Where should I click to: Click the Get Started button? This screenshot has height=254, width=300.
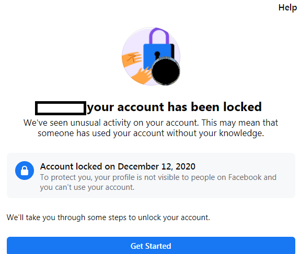coord(151,246)
